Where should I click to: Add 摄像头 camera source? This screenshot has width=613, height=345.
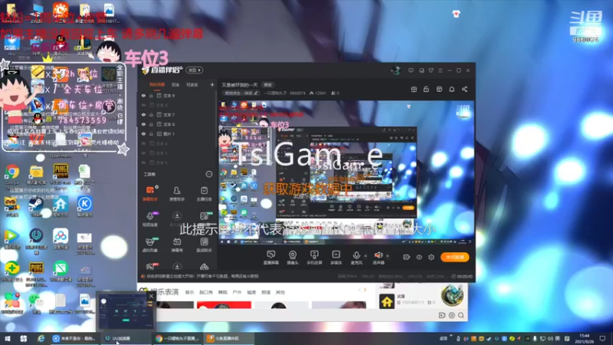[x=293, y=258]
